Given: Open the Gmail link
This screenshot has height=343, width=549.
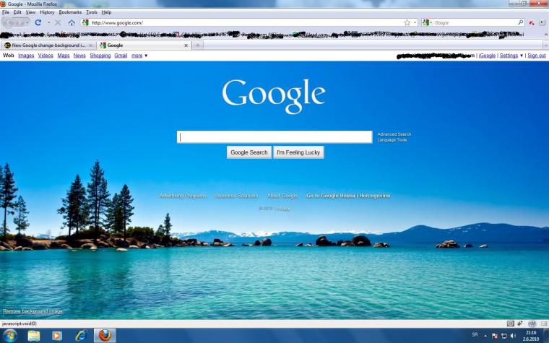Looking at the screenshot, I should (121, 56).
